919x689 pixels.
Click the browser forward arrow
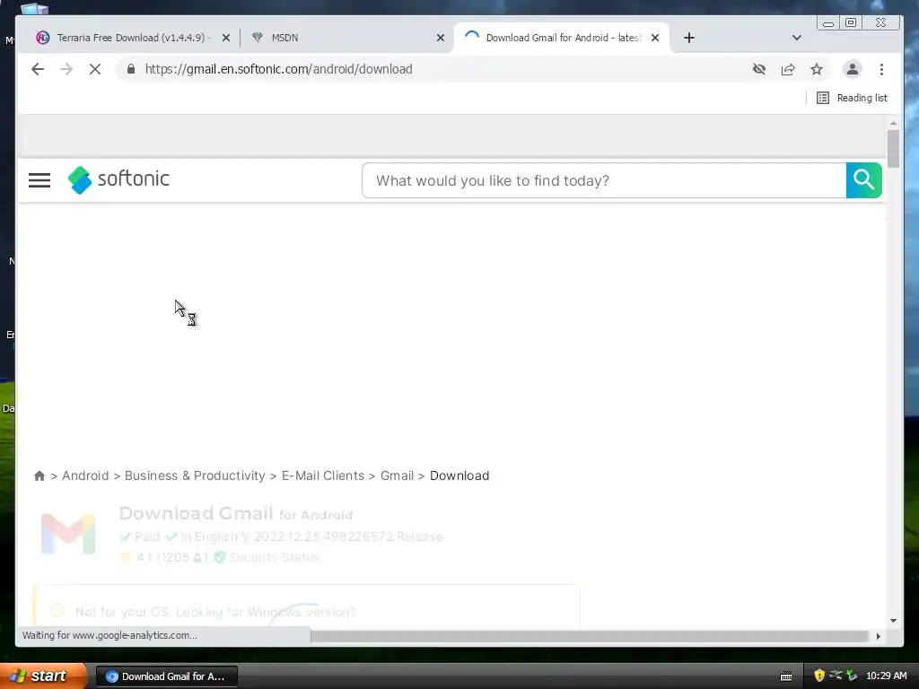66,69
